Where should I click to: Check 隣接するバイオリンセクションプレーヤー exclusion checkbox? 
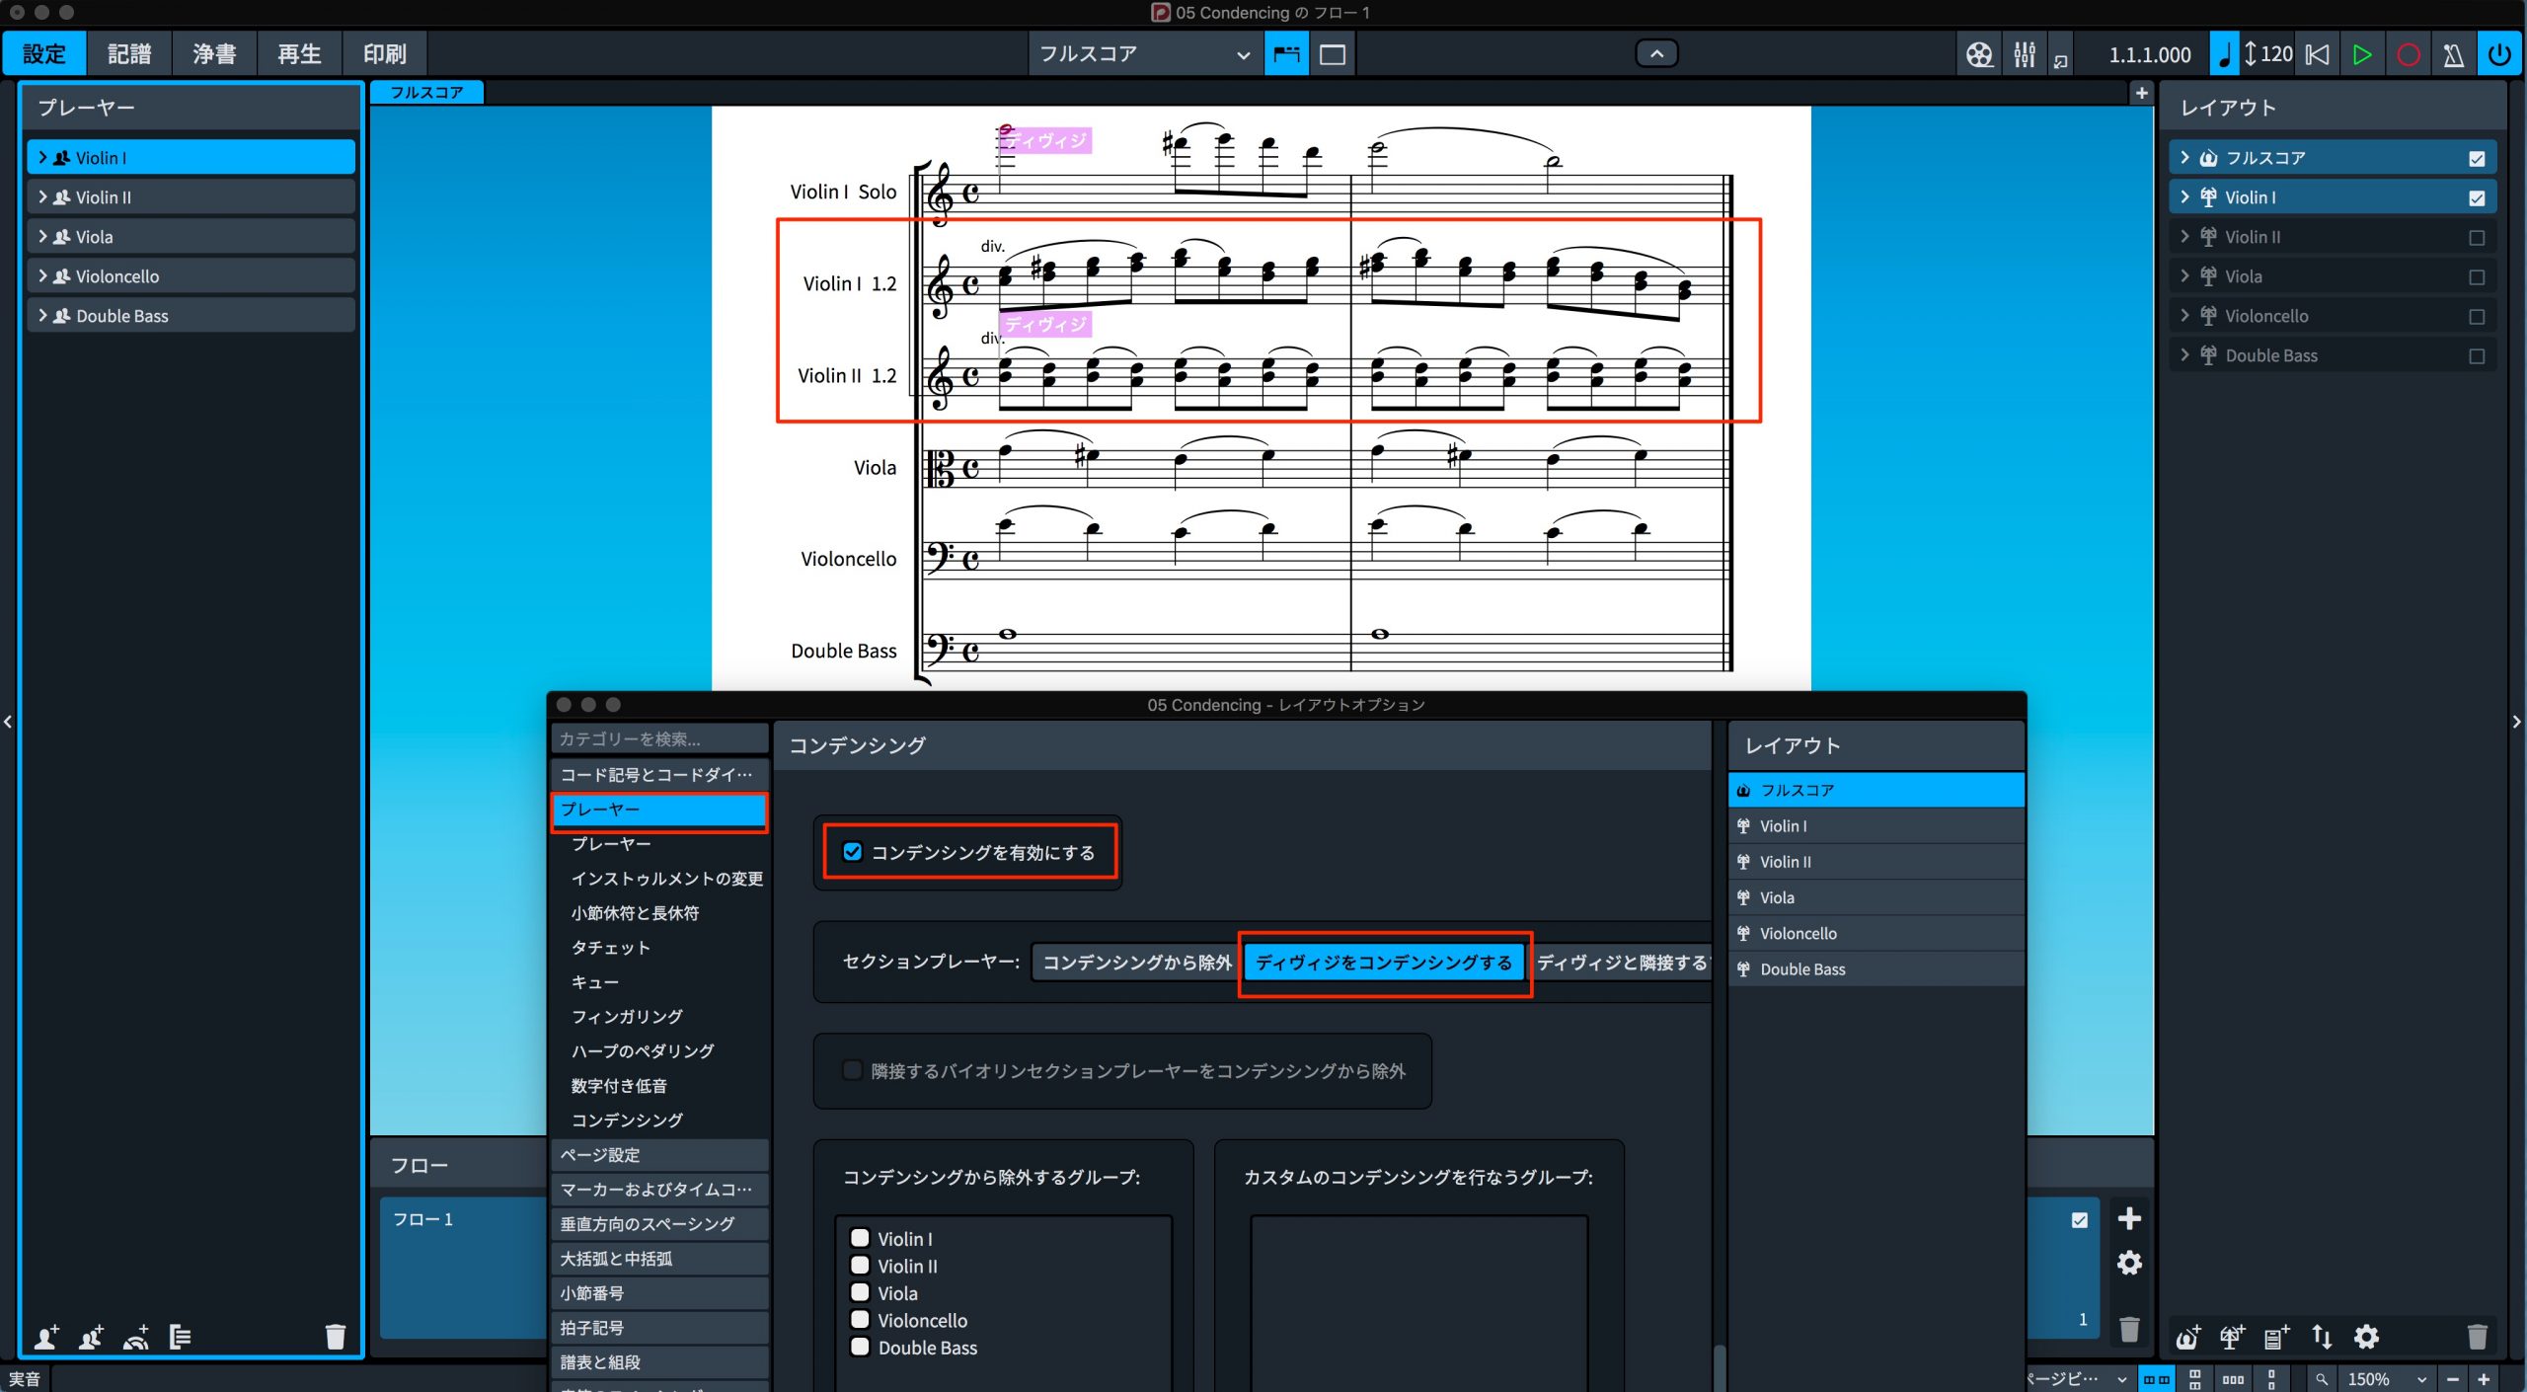pyautogui.click(x=853, y=1070)
